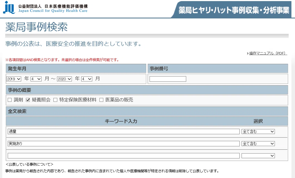Open the start year dropdown showing 2019

(14, 79)
